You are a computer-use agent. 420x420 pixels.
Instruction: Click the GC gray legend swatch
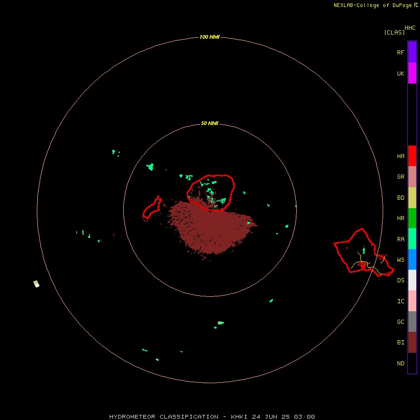click(412, 322)
